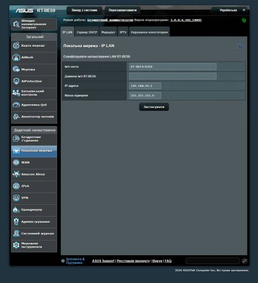Open the ASUS Support link
This screenshot has width=258, height=283.
[103, 261]
